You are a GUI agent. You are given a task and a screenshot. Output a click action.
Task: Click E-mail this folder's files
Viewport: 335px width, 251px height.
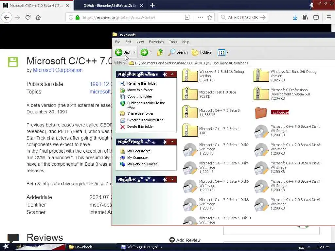pos(145,120)
